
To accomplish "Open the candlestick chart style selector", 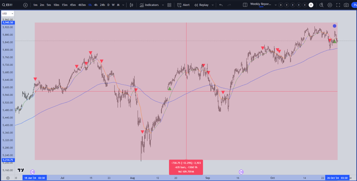I will coord(131,5).
